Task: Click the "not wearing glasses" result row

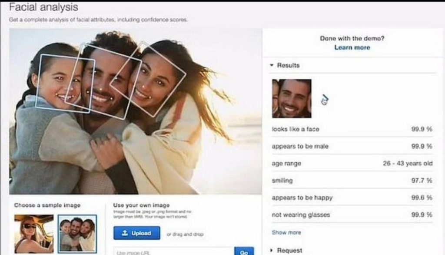Action: (x=352, y=215)
